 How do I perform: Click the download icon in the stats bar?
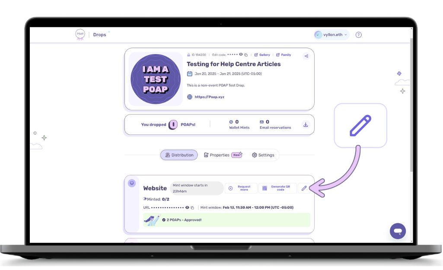click(x=306, y=125)
